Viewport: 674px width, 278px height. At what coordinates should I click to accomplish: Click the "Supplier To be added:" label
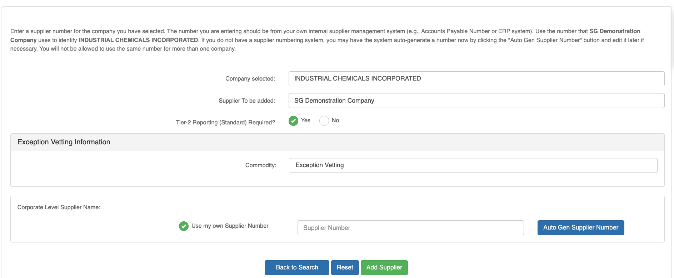(x=247, y=101)
